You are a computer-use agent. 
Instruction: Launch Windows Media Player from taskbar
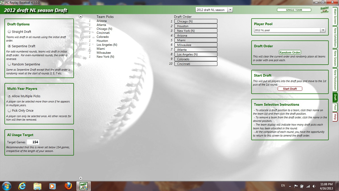tap(53, 186)
